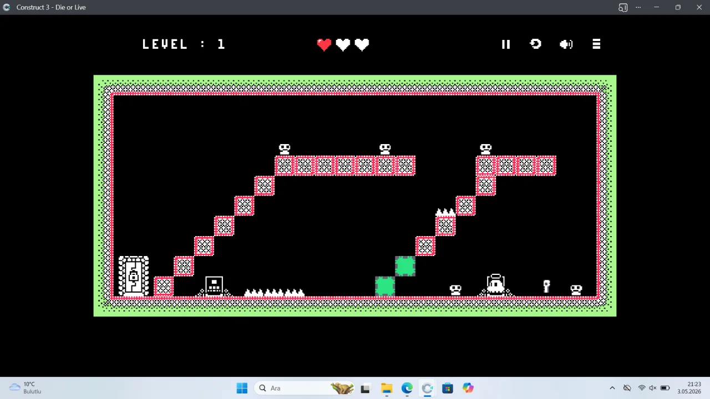Image resolution: width=710 pixels, height=399 pixels.
Task: Click the upper green block
Action: [x=405, y=266]
